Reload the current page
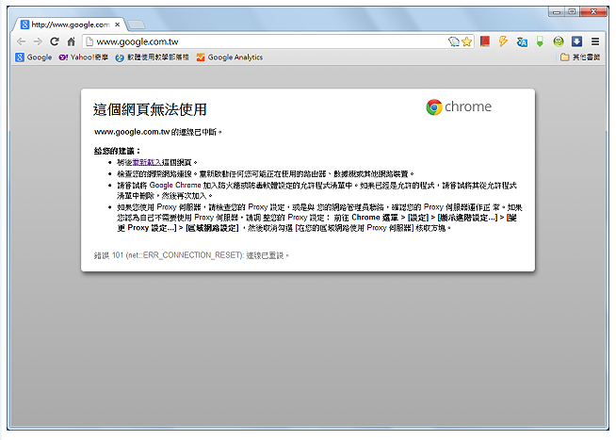Screen dimensions: 616x440 [x=55, y=41]
